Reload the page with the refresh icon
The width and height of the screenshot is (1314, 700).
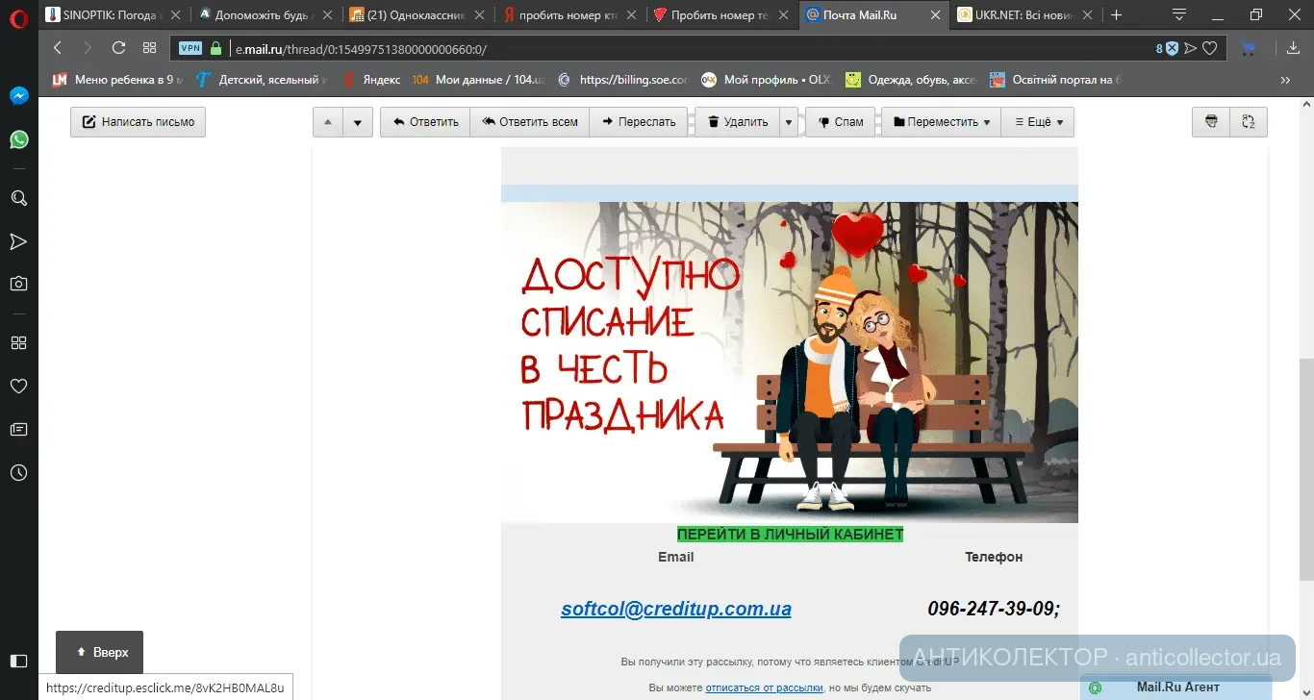click(118, 48)
